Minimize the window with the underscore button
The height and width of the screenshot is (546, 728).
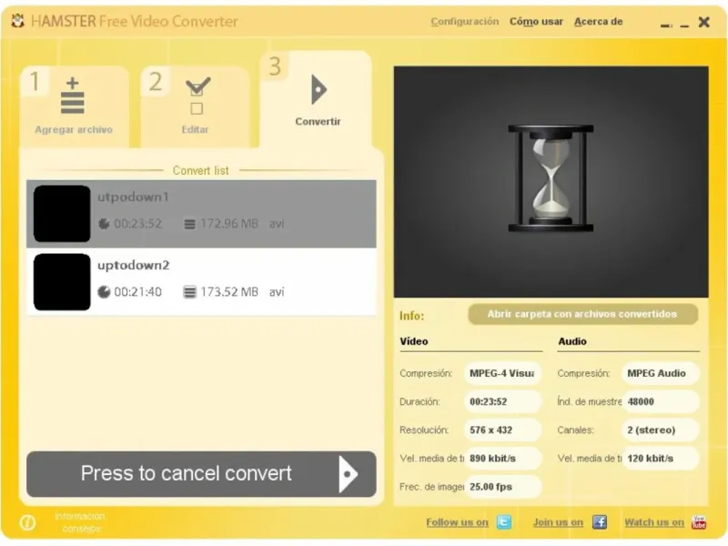click(x=684, y=26)
